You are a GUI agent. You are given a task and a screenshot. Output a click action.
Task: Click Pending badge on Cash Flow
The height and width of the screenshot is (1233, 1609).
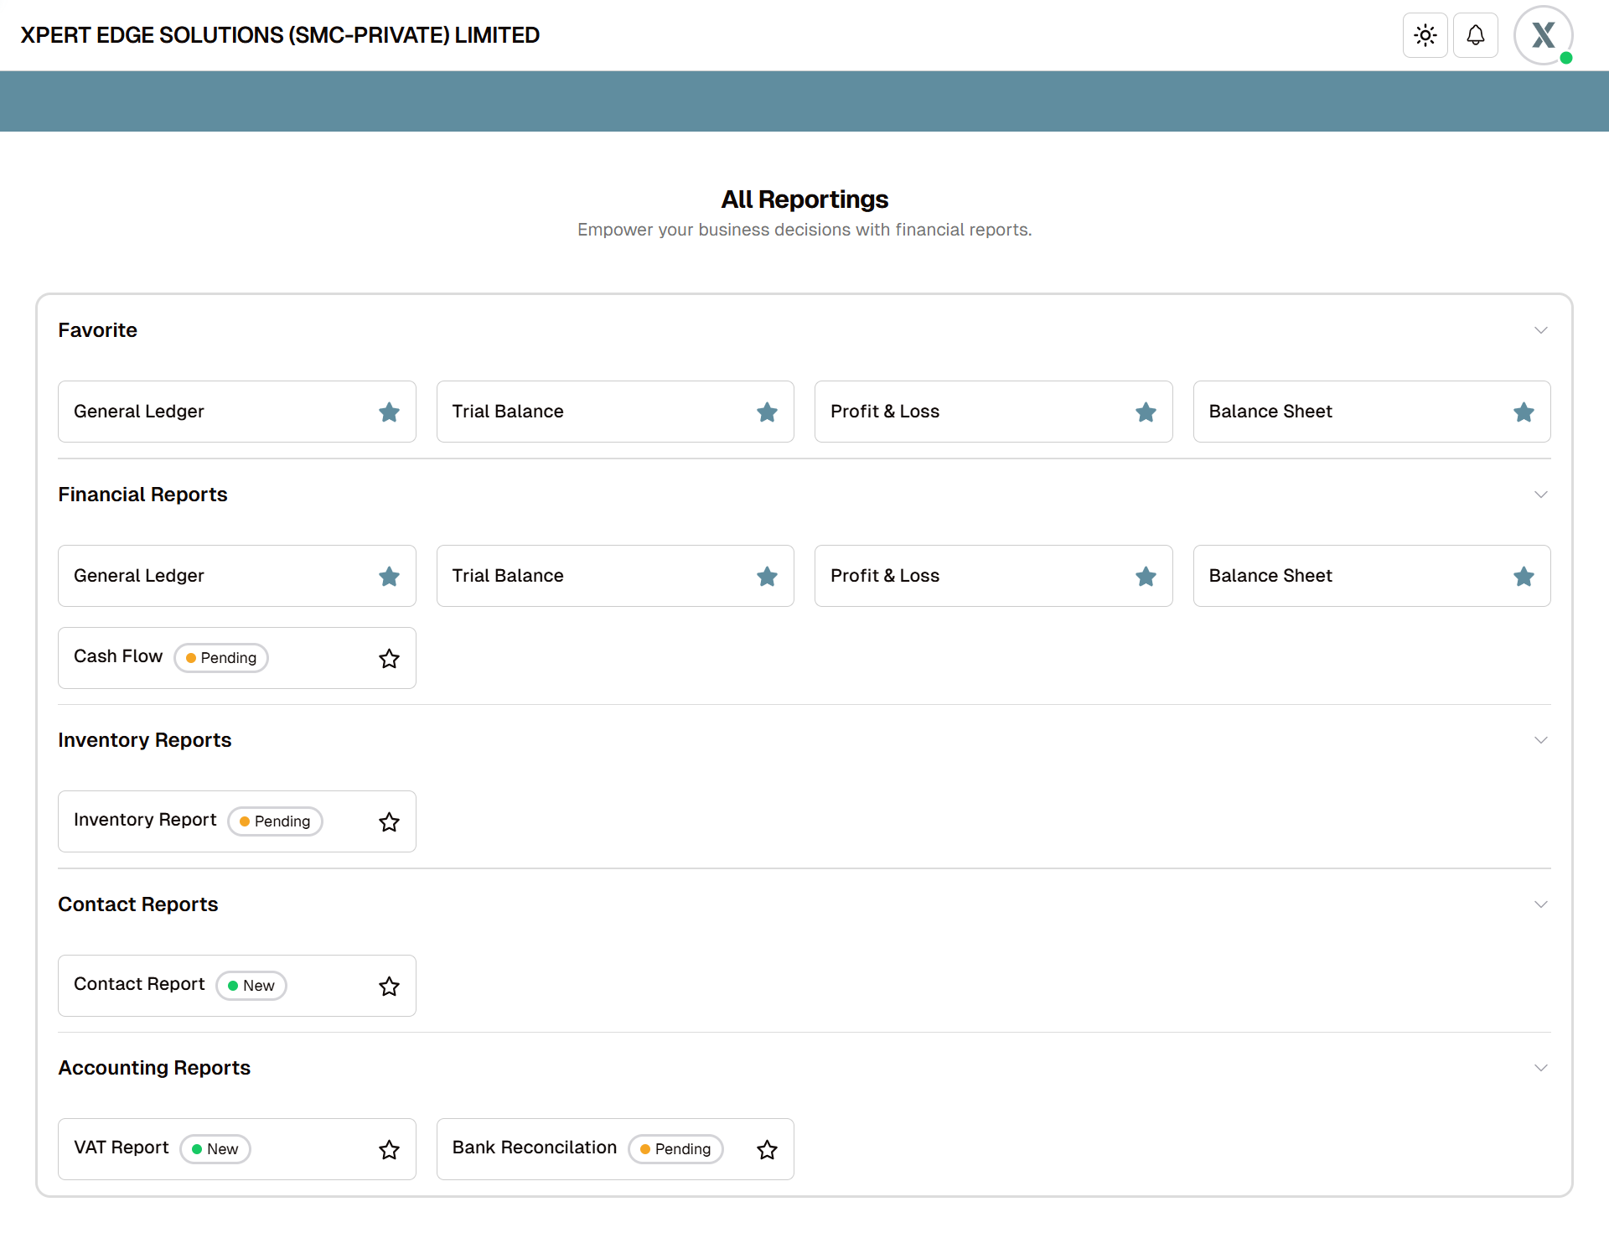(221, 658)
